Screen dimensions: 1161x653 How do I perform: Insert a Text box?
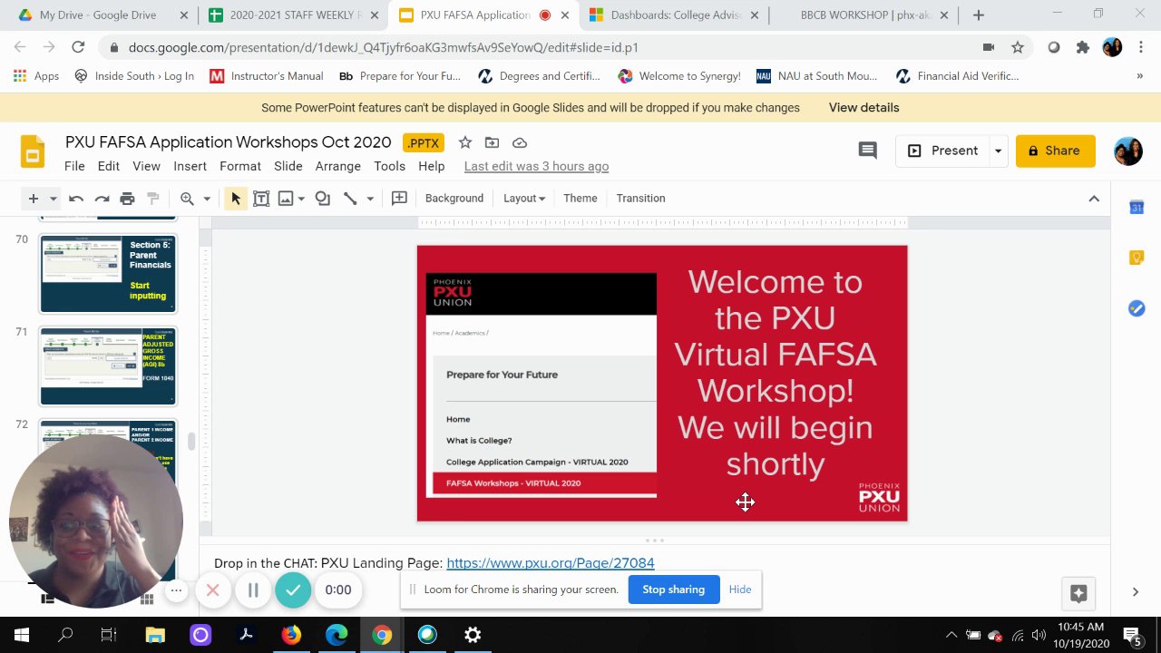click(261, 199)
